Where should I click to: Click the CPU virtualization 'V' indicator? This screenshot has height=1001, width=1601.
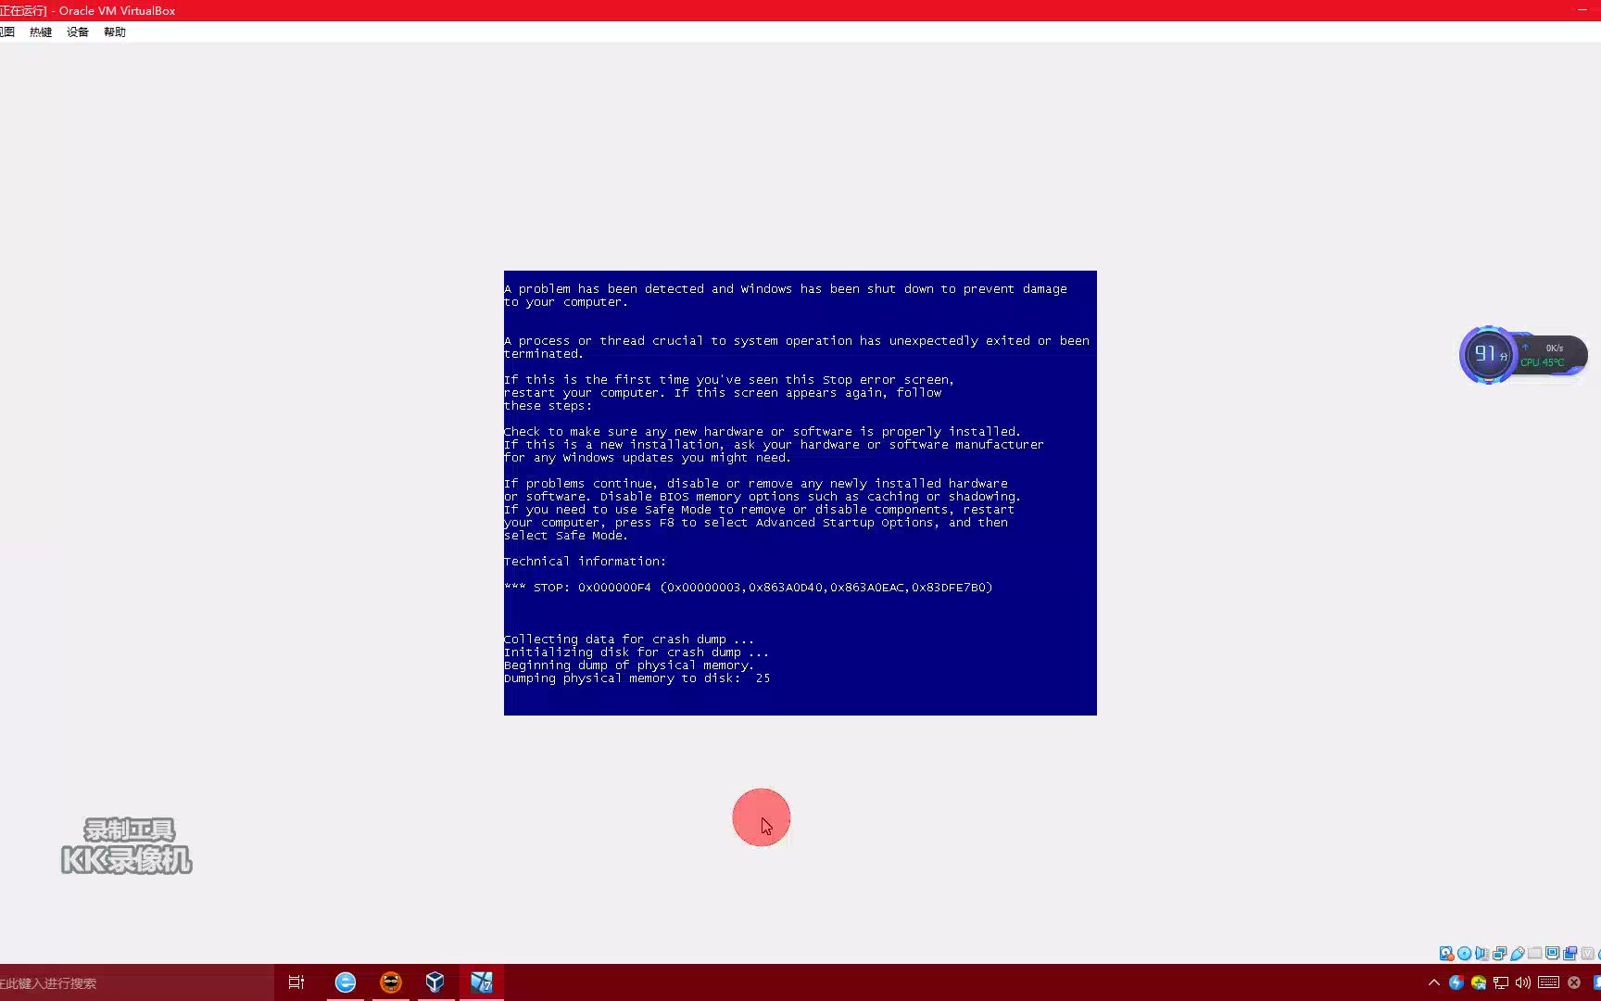(1588, 953)
